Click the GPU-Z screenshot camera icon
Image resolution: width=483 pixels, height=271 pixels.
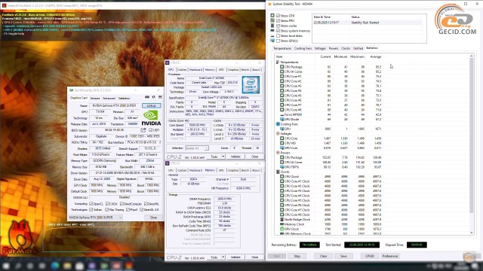147,97
